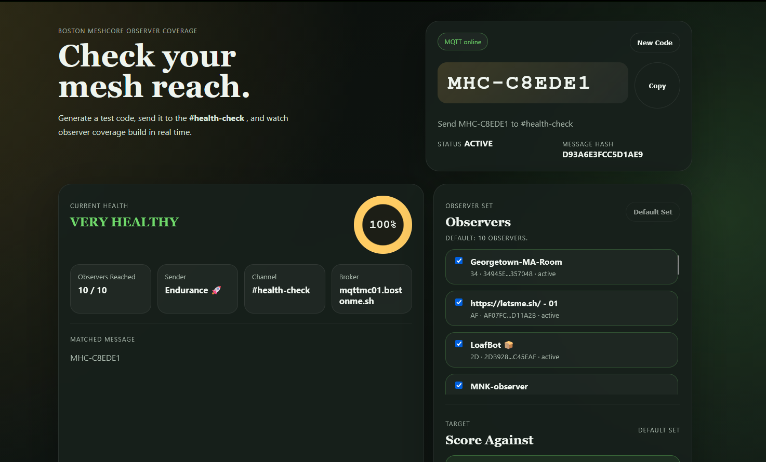The height and width of the screenshot is (462, 766).
Task: Click '34 · 34945E...357048 · active' detail line
Action: (513, 274)
